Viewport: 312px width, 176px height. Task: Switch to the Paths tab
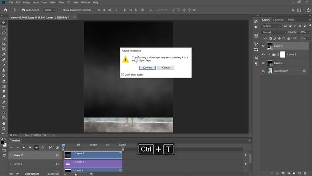291,20
